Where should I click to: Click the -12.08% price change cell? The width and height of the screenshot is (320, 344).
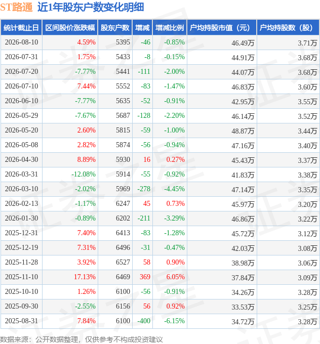click(70, 175)
